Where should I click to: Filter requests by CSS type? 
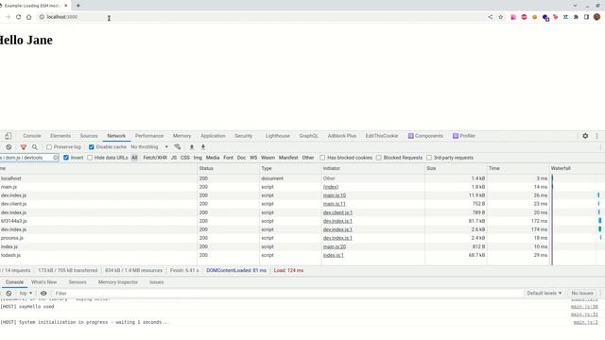pyautogui.click(x=185, y=158)
